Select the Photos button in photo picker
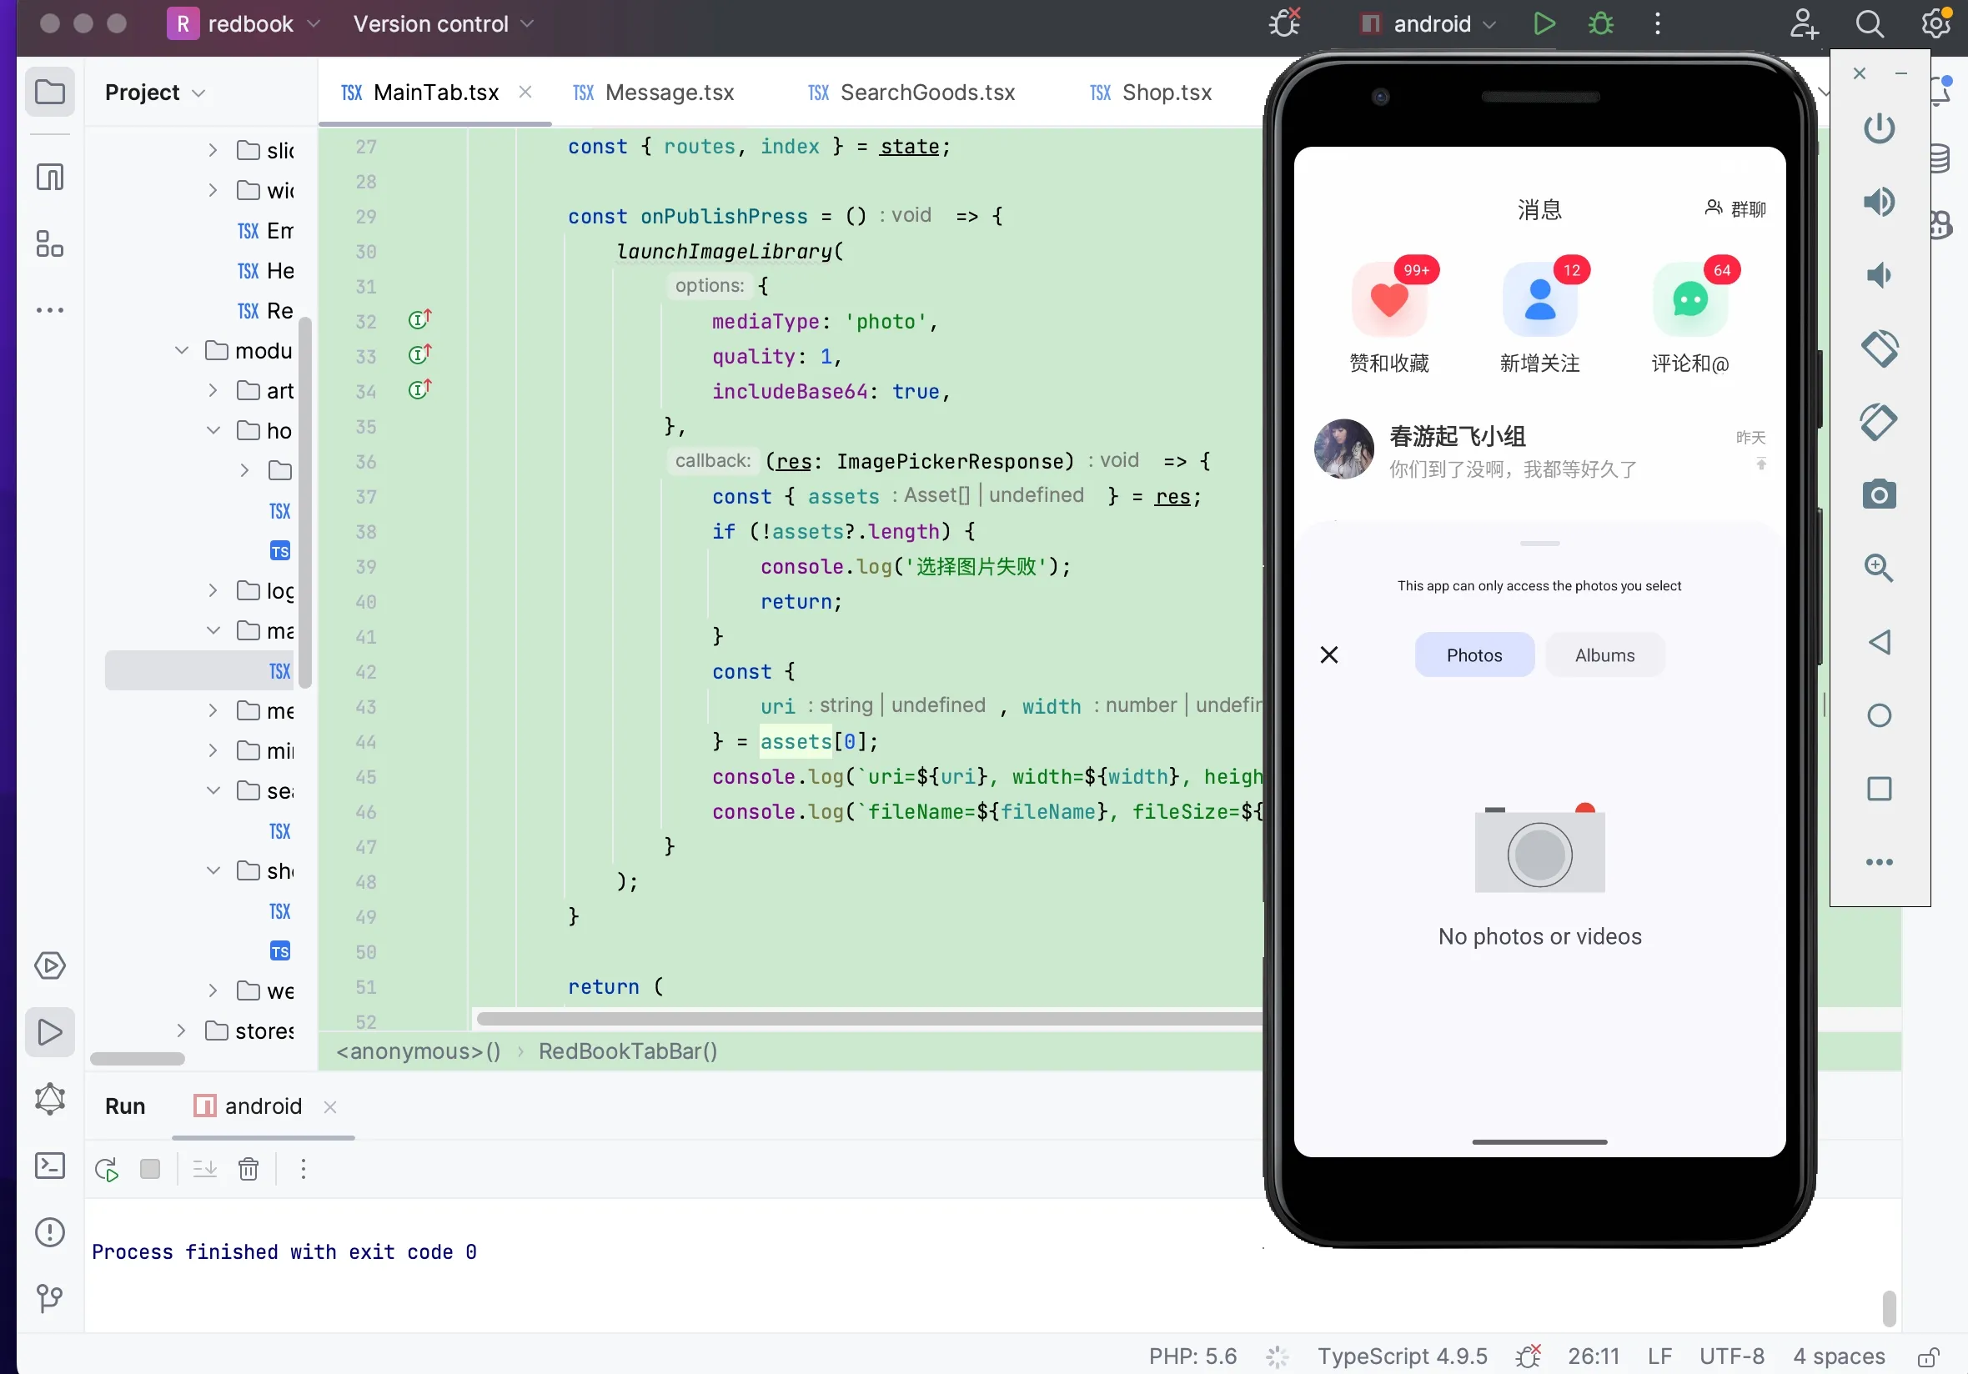This screenshot has width=1968, height=1374. [1474, 654]
